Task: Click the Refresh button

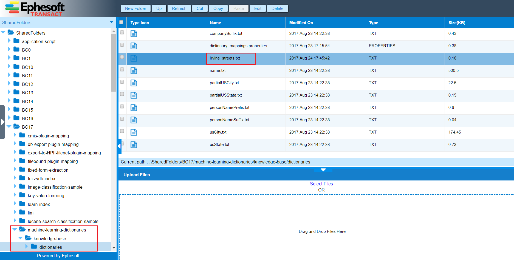Action: click(x=179, y=9)
